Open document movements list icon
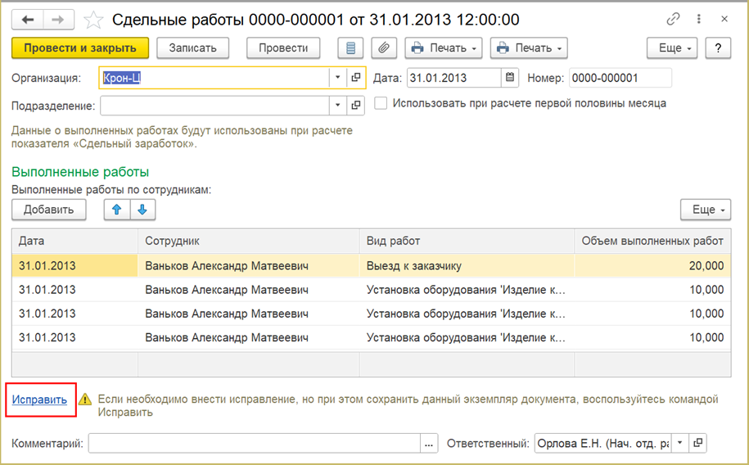 (350, 47)
